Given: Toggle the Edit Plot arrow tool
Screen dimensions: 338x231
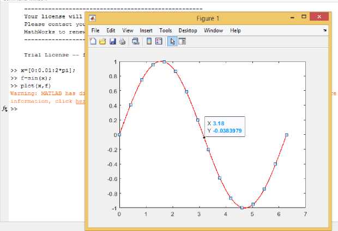Looking at the screenshot, I should (x=172, y=41).
